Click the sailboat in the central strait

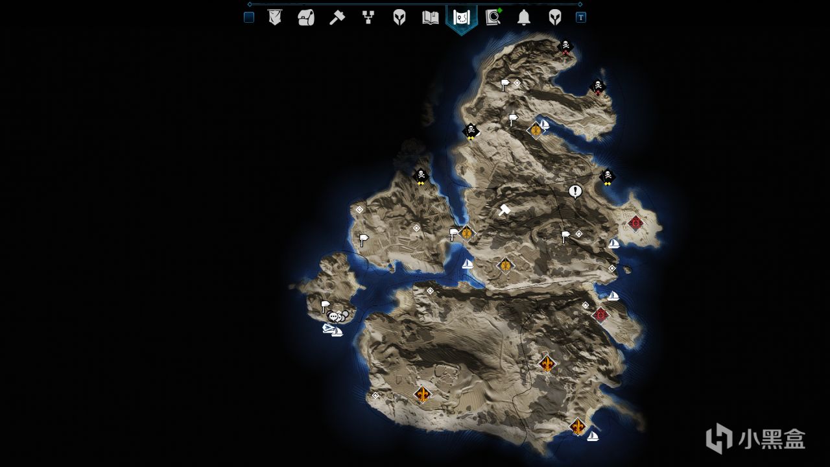point(468,264)
